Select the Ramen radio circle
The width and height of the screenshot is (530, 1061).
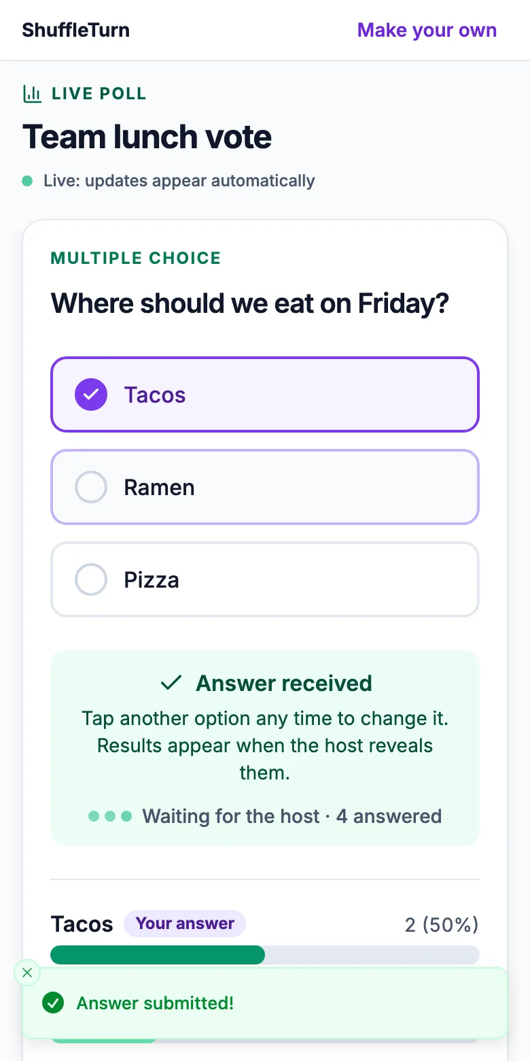[91, 487]
